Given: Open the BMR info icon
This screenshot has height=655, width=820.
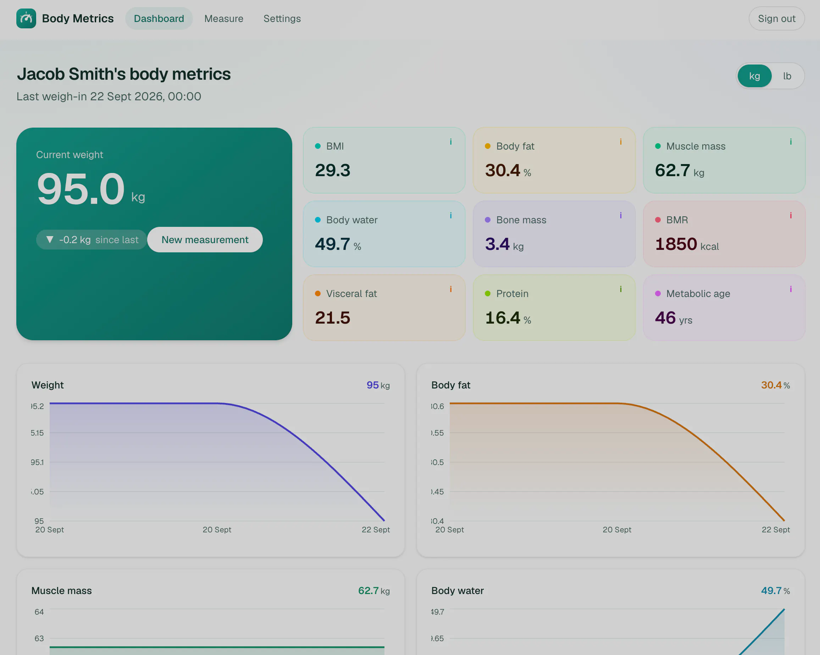Looking at the screenshot, I should click(791, 215).
